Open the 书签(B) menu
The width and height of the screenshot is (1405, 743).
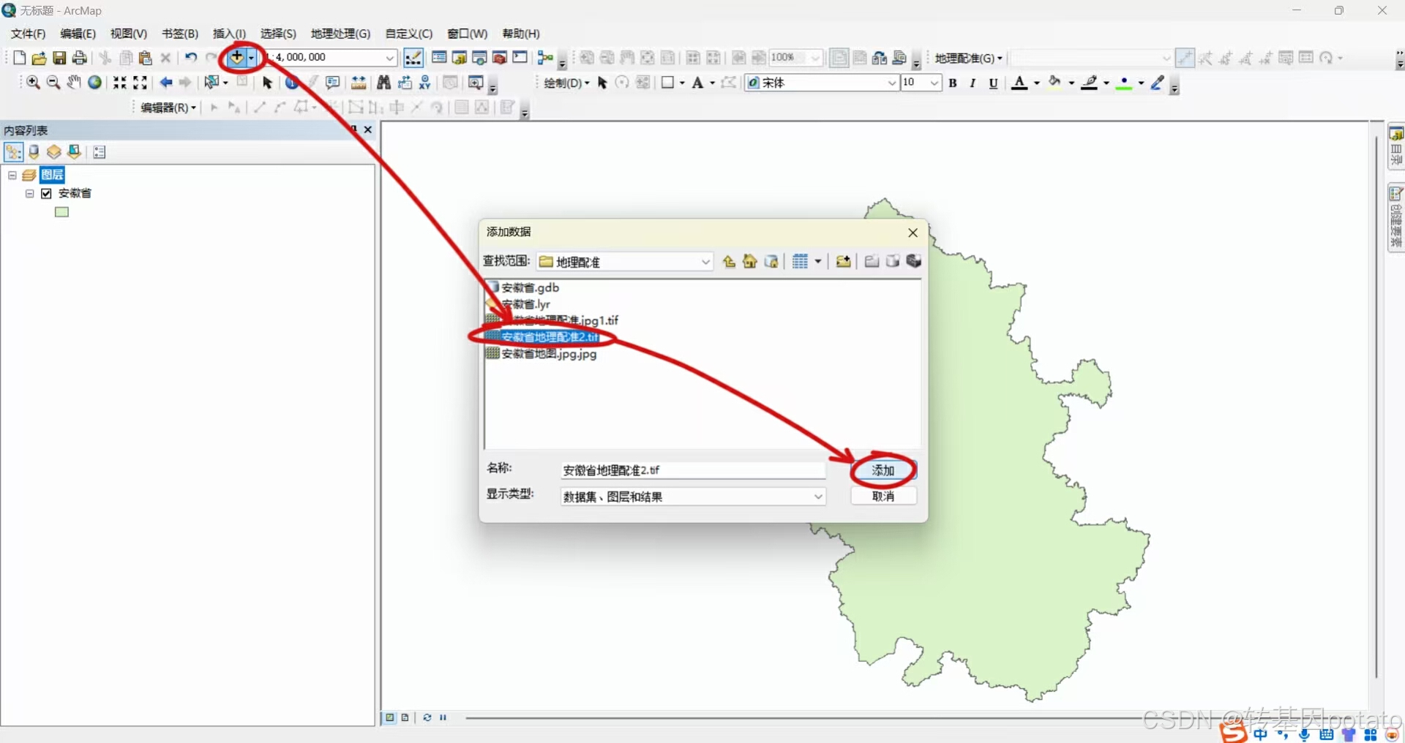coord(180,34)
